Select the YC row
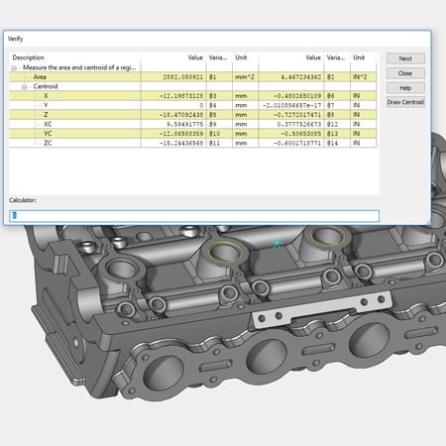446x446 pixels. point(192,134)
